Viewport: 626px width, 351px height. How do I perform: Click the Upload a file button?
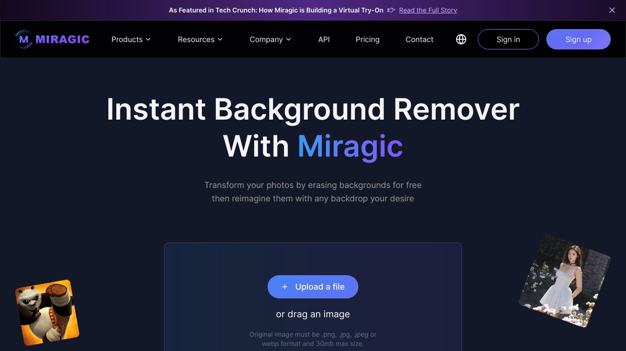click(313, 287)
